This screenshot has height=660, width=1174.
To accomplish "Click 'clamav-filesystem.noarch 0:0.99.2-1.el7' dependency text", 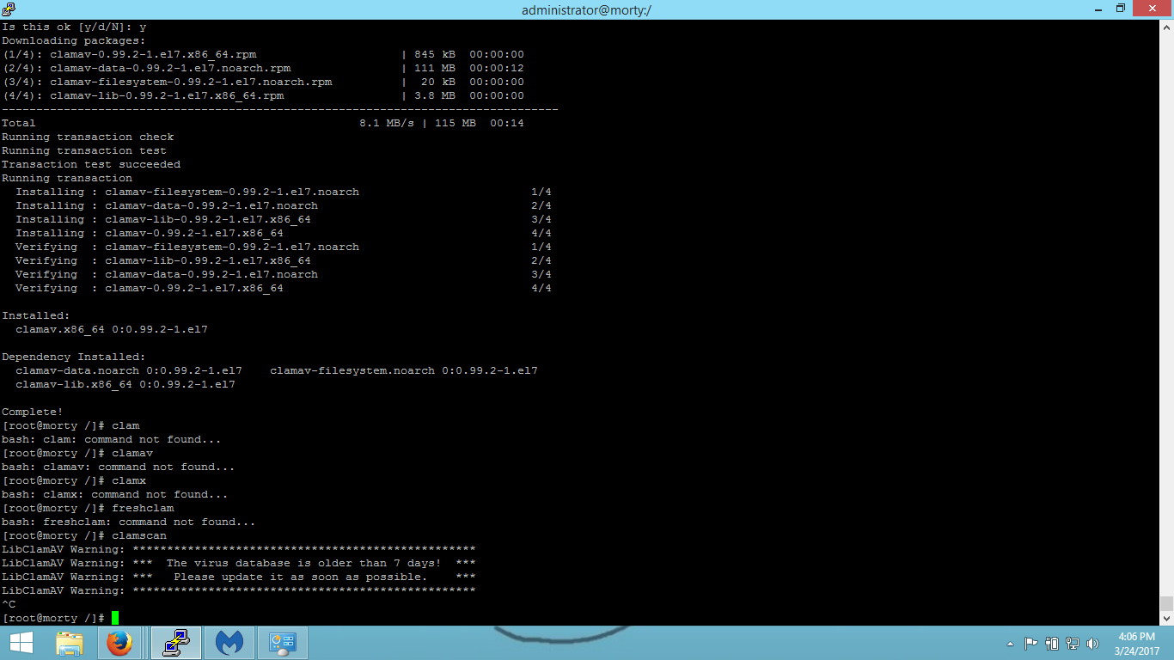I will (x=404, y=370).
